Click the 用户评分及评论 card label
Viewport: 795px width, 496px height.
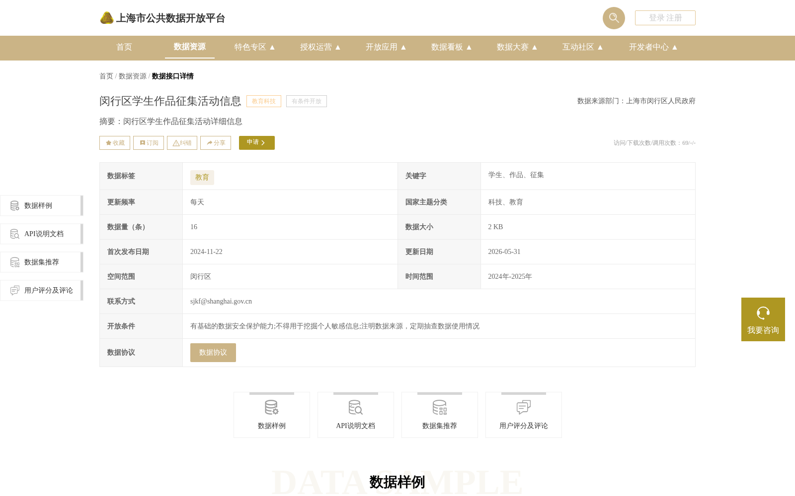524,426
